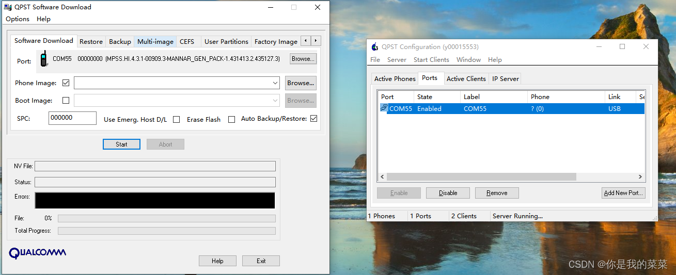This screenshot has width=676, height=275.
Task: Click the USB link cell
Action: point(615,109)
